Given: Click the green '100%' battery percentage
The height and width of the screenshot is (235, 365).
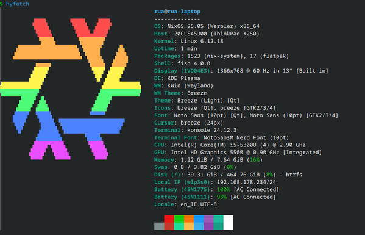Looking at the screenshot, I should 223,190.
